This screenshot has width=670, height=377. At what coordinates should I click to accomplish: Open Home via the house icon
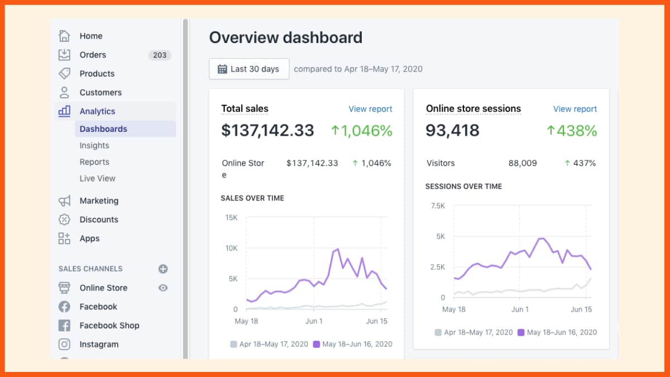pos(64,36)
